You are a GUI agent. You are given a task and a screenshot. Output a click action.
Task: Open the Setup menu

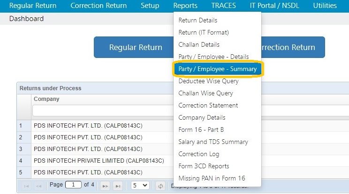click(x=150, y=6)
